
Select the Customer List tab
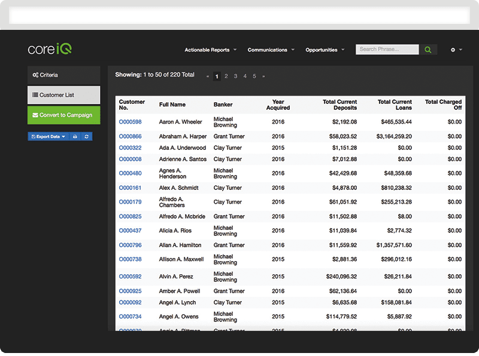[x=64, y=95]
